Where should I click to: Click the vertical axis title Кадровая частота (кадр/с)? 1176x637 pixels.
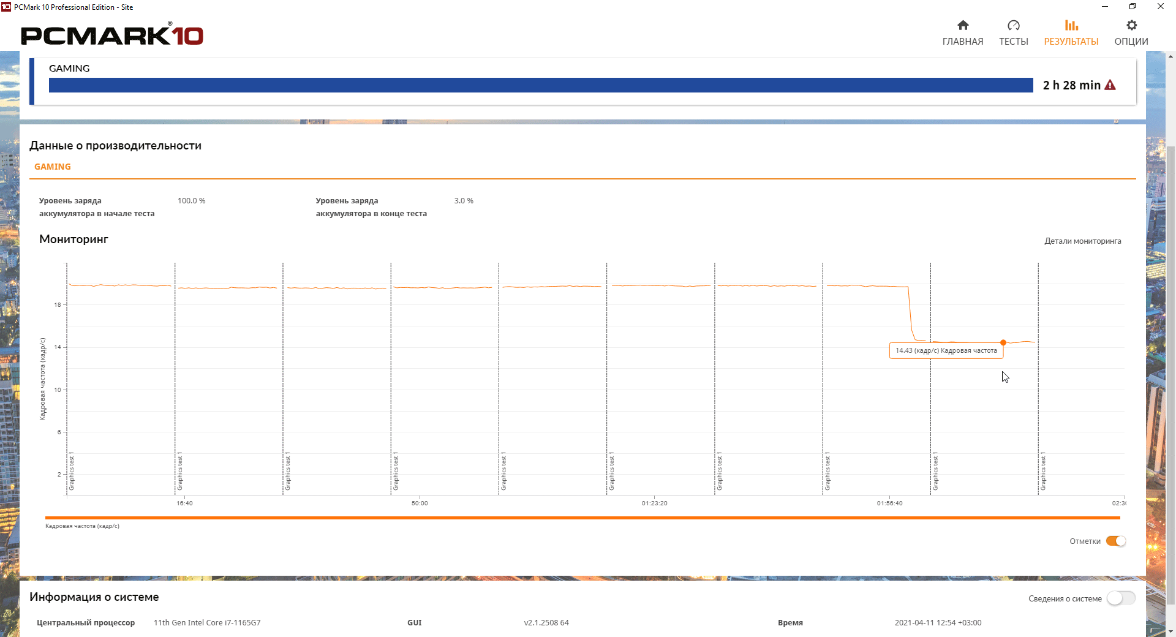click(x=42, y=379)
